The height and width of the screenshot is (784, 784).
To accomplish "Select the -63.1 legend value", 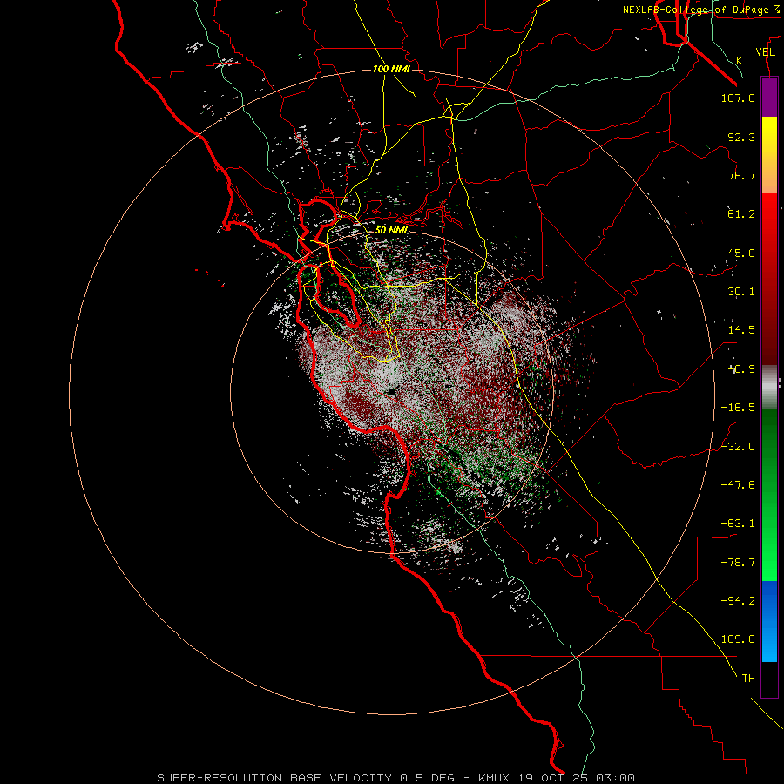I will point(738,524).
